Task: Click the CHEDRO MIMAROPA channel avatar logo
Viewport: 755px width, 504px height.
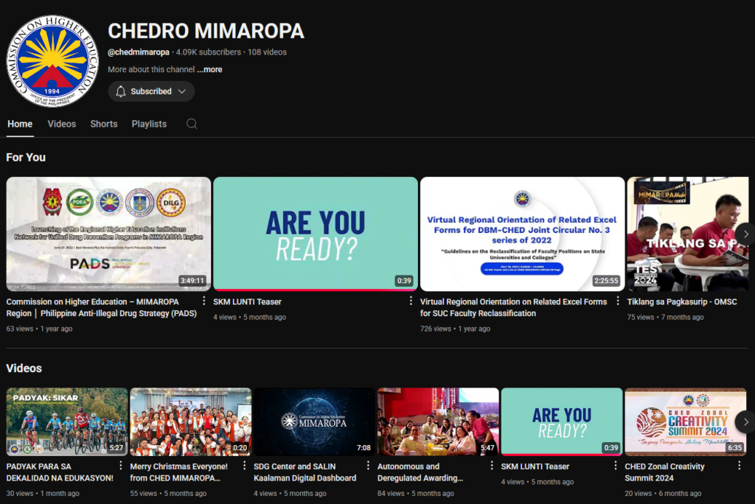Action: click(52, 60)
